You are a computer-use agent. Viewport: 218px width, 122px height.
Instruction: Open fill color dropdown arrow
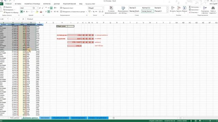click(39, 12)
